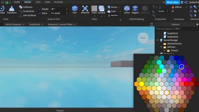The image size is (199, 112).
Task: Expand the Surface dropdown arrow
Action: click(x=102, y=16)
